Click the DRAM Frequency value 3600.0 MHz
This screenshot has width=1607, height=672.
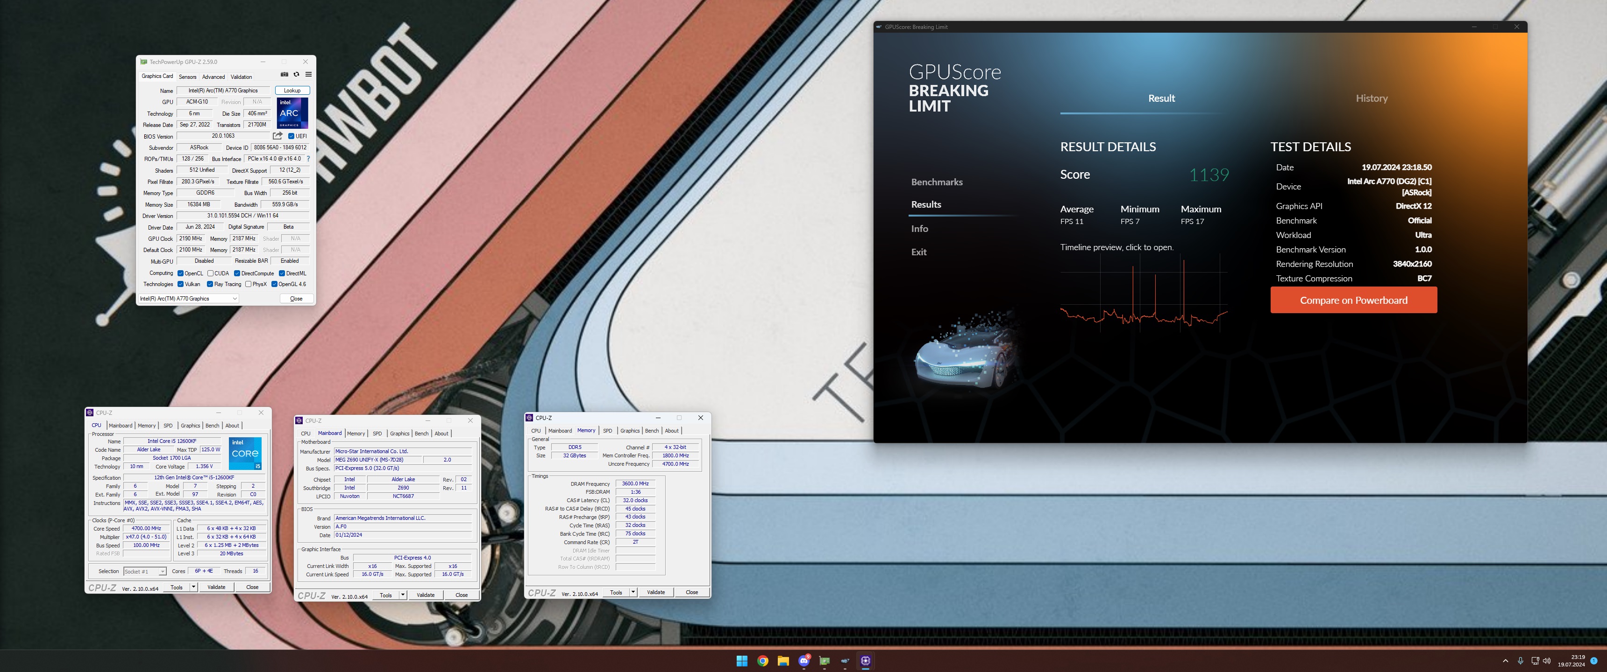click(635, 484)
